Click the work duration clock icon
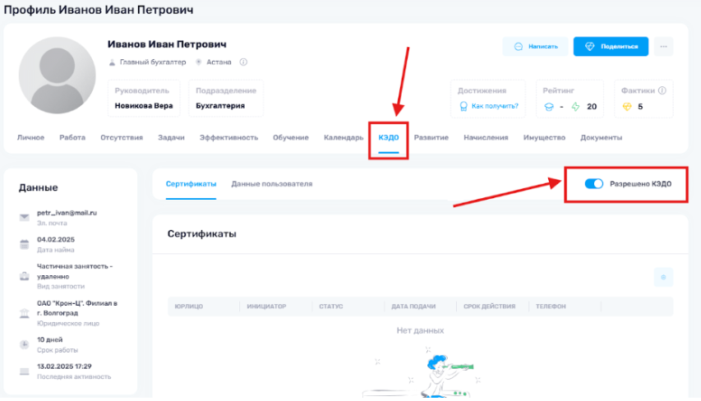Screen dimensions: 701x401 [x=25, y=343]
